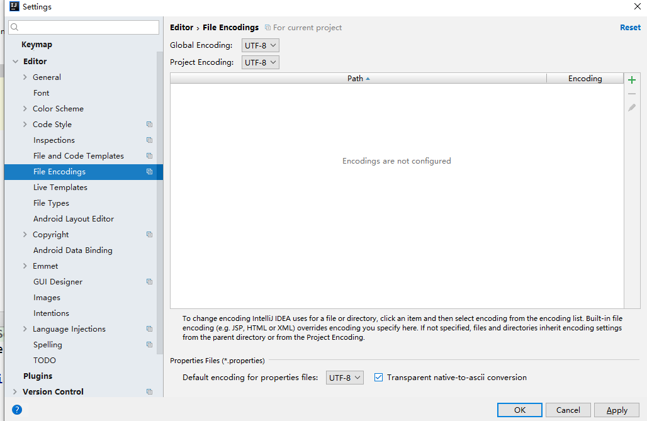647x421 pixels.
Task: Open the Project Encoding dropdown
Action: pyautogui.click(x=261, y=62)
